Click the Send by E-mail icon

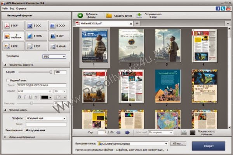click(x=139, y=15)
